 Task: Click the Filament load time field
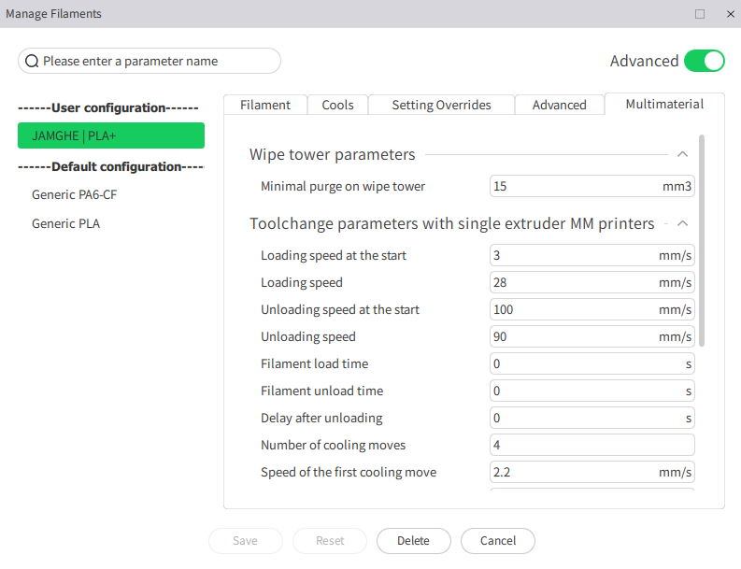click(x=592, y=363)
